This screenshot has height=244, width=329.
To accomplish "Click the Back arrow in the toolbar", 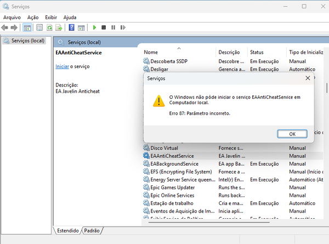I will click(x=5, y=27).
